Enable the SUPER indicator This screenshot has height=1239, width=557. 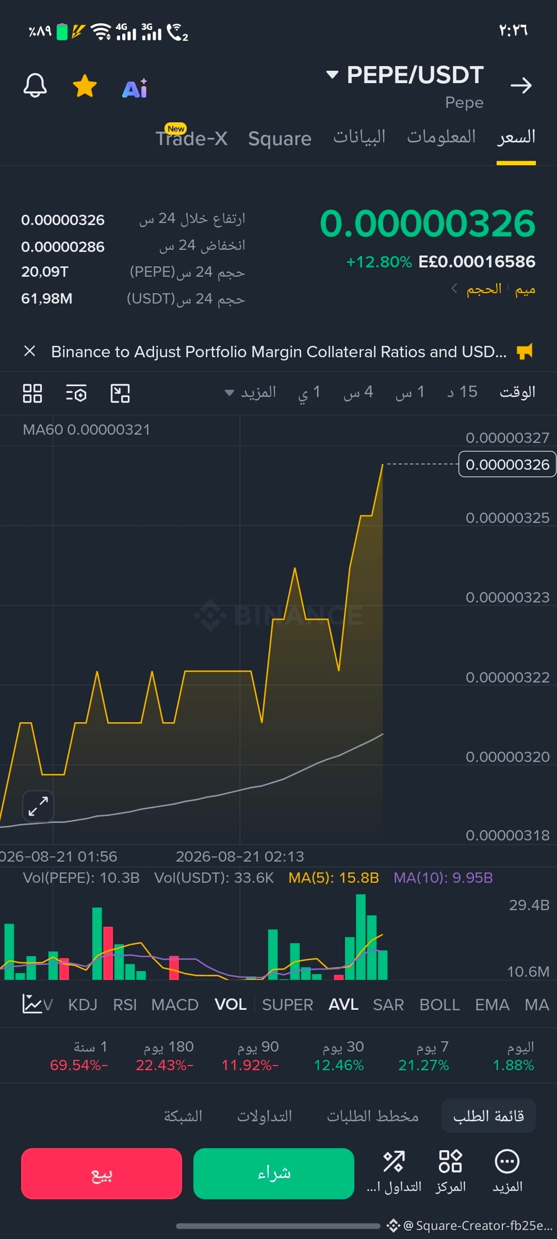288,1005
